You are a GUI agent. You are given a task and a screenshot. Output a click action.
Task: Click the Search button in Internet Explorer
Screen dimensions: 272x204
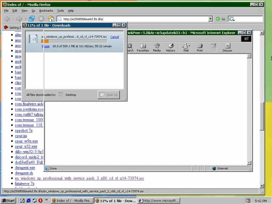click(x=130, y=48)
